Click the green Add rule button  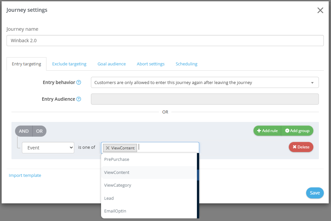[x=267, y=131]
